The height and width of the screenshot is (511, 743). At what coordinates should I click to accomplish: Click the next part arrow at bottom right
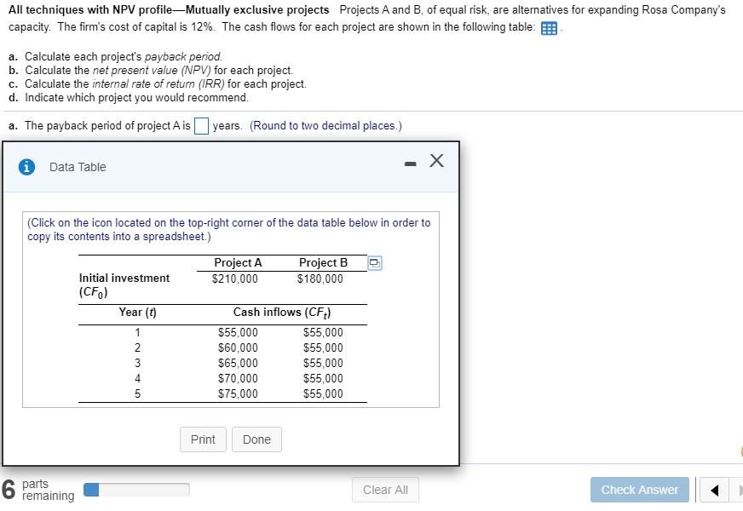[x=738, y=490]
